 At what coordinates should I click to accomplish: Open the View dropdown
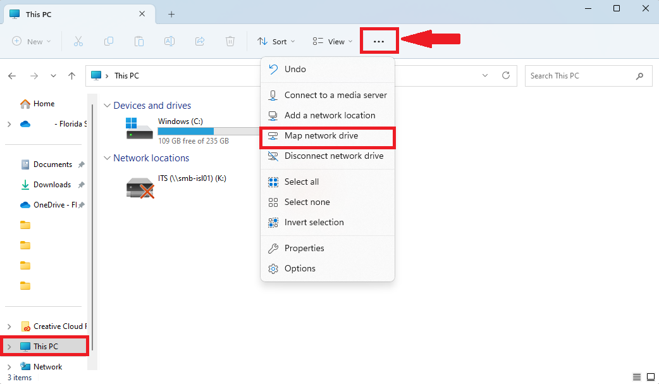coord(332,41)
